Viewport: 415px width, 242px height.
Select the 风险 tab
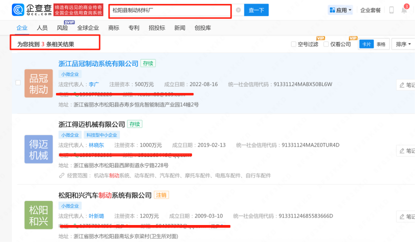tap(62, 28)
